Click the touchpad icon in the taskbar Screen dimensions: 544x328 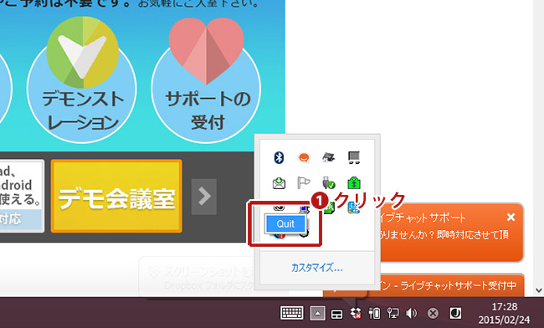coord(336,314)
